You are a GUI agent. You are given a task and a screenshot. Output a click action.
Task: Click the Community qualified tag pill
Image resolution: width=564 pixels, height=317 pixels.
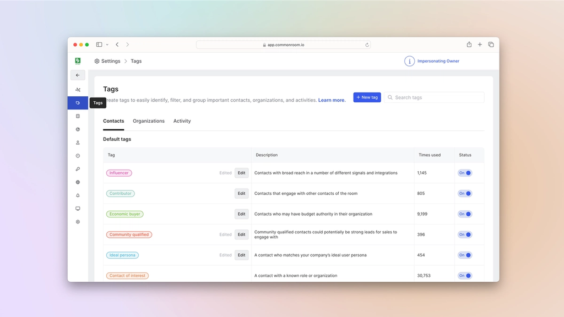(x=129, y=234)
